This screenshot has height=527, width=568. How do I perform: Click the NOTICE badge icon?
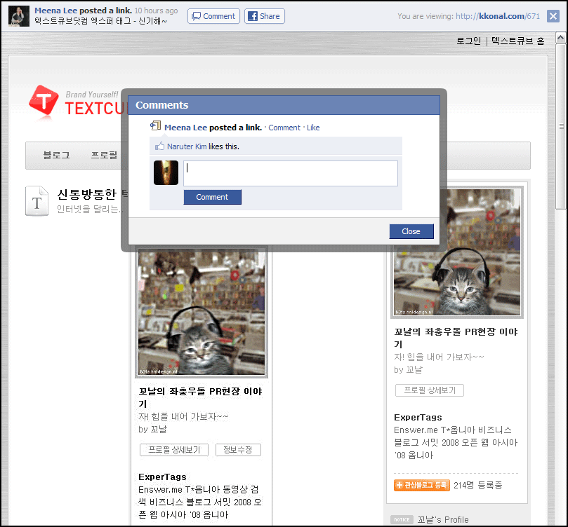[402, 520]
